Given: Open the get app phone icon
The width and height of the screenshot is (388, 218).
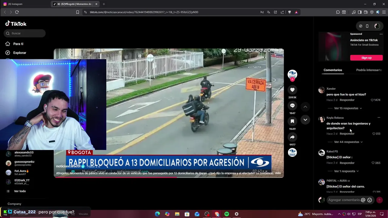Looking at the screenshot, I should (367, 26).
